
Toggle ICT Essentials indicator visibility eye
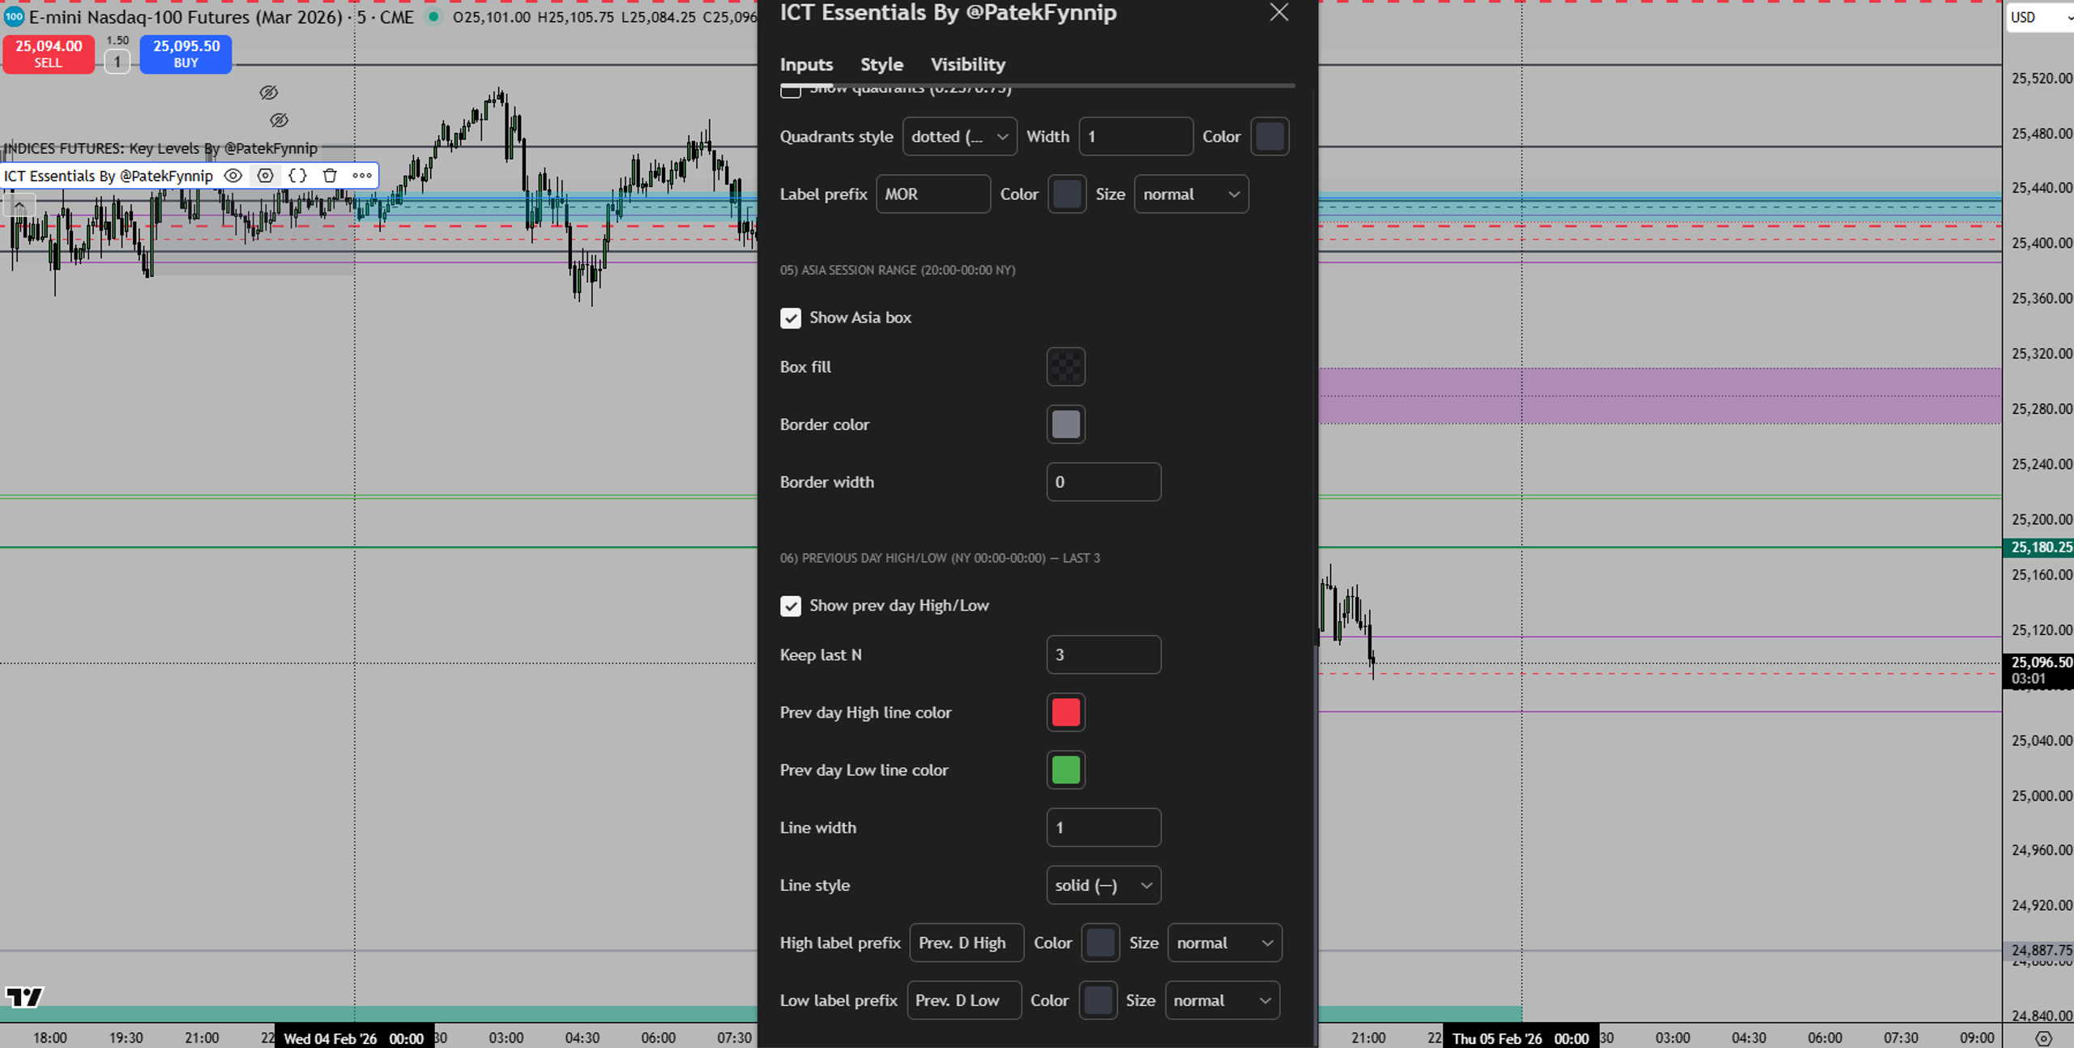point(233,176)
